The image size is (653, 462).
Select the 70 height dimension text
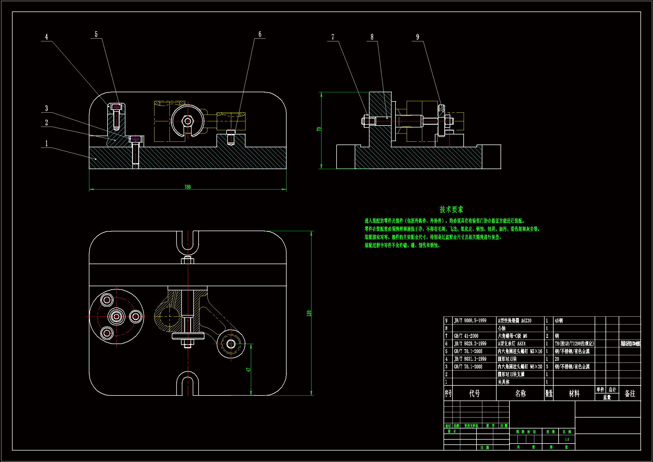[x=319, y=129]
